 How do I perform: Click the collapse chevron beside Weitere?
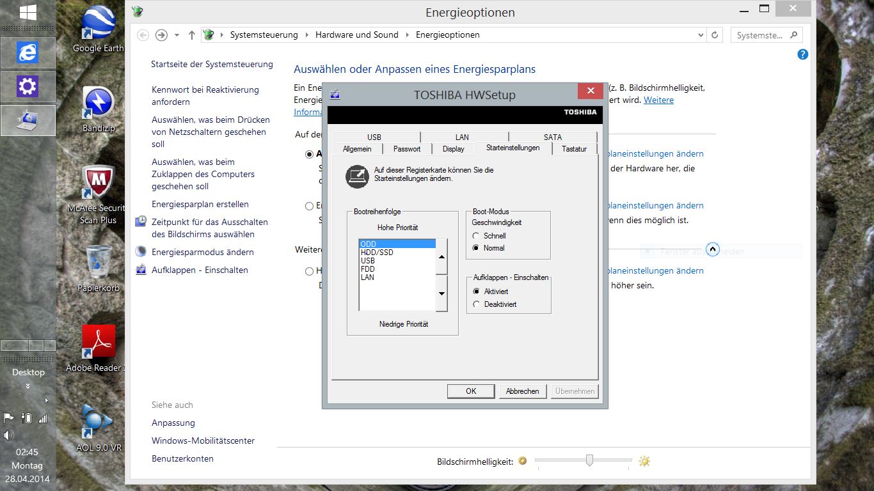pyautogui.click(x=713, y=249)
